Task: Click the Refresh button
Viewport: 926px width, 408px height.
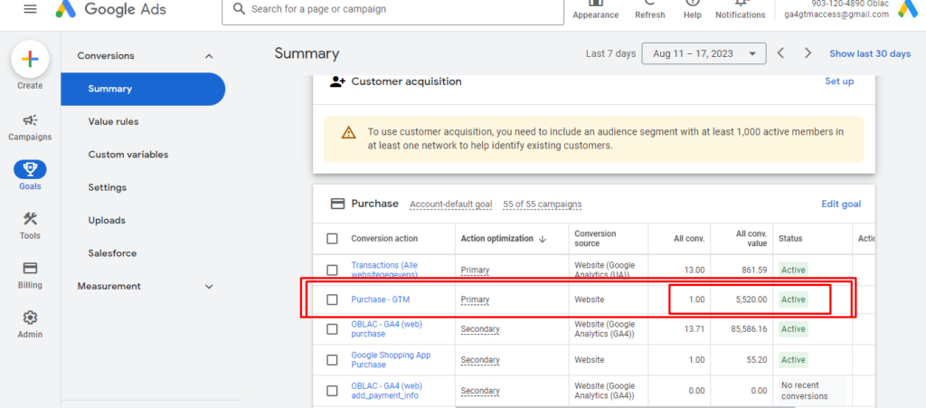Action: (x=649, y=9)
